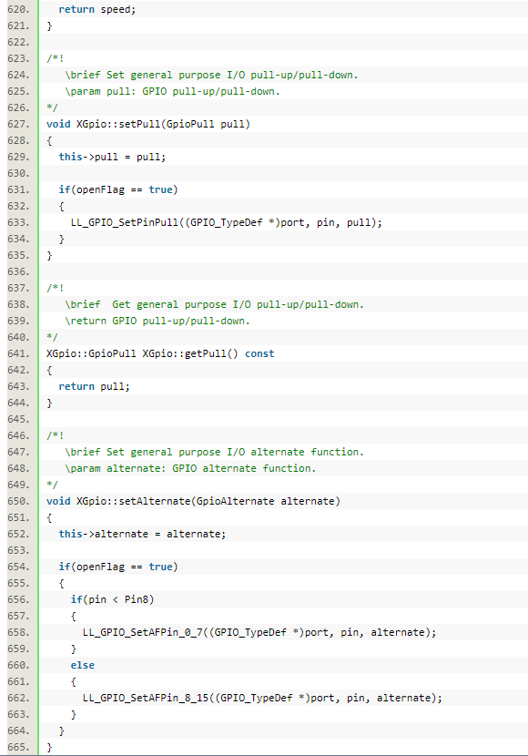Viewport: 528px width, 756px height.
Task: Click the LL_GPIO_SetAFPin_0_7 call line
Action: click(259, 632)
